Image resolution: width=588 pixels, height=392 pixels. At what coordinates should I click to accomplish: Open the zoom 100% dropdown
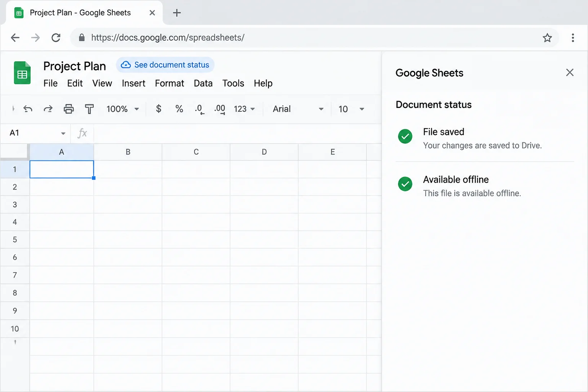pyautogui.click(x=122, y=109)
